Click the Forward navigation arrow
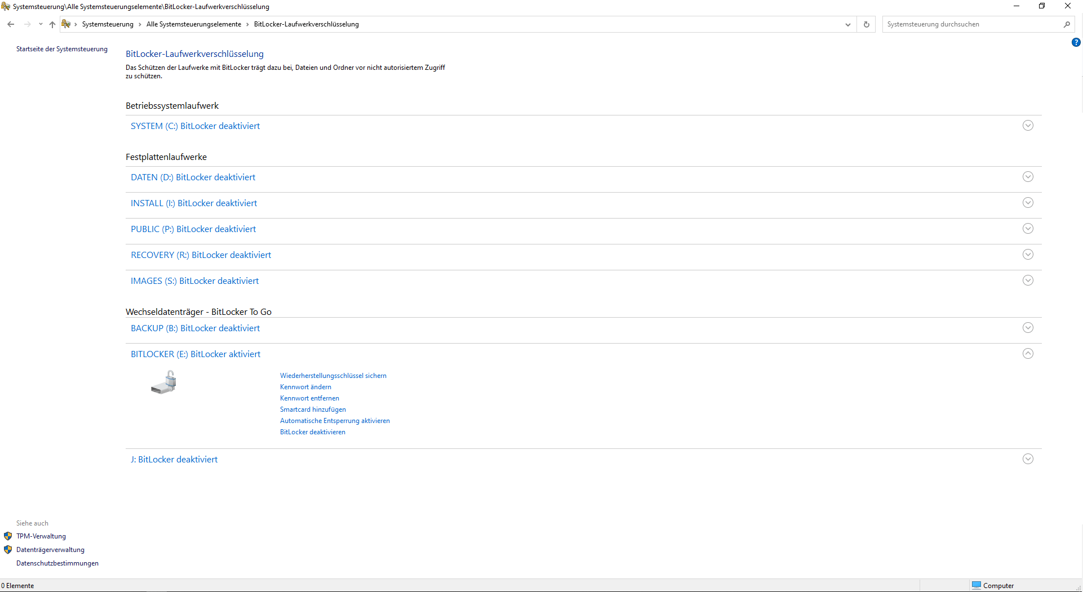 [x=27, y=24]
